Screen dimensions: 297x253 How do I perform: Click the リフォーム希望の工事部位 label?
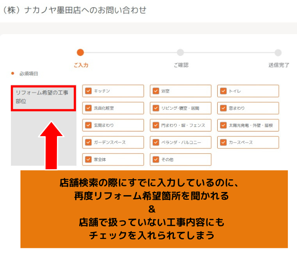42,97
